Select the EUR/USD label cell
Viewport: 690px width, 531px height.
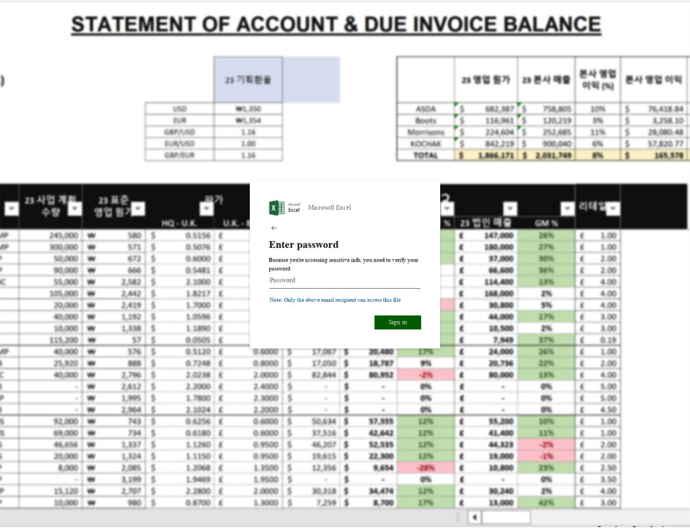tap(179, 143)
